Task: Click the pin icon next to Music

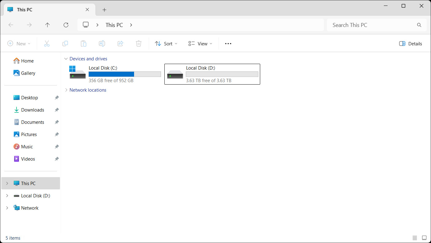Action: pyautogui.click(x=57, y=147)
